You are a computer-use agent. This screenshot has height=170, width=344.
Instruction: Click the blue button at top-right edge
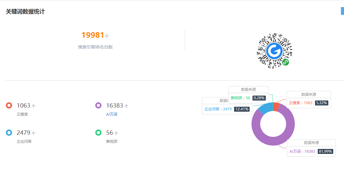point(342,11)
